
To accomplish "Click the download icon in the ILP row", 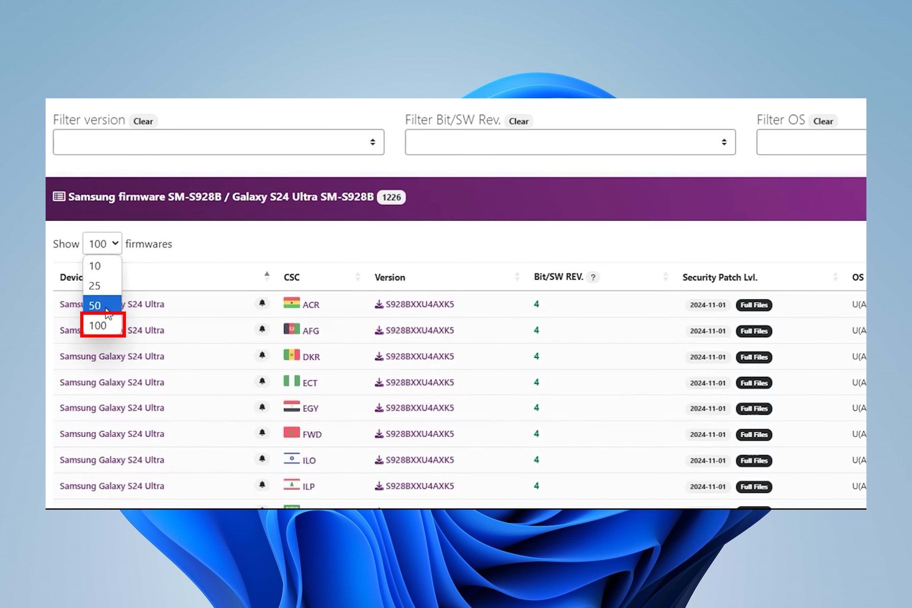I will click(379, 486).
